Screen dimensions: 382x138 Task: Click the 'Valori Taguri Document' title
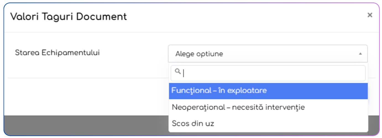pyautogui.click(x=69, y=17)
